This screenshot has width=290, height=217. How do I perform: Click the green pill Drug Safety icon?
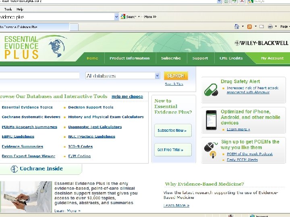[x=211, y=90]
